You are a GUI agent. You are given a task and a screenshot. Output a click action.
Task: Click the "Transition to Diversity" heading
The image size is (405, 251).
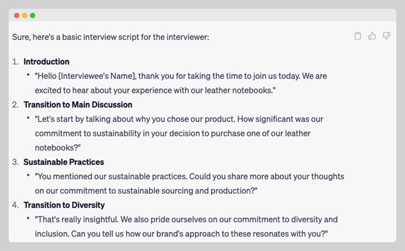point(64,205)
